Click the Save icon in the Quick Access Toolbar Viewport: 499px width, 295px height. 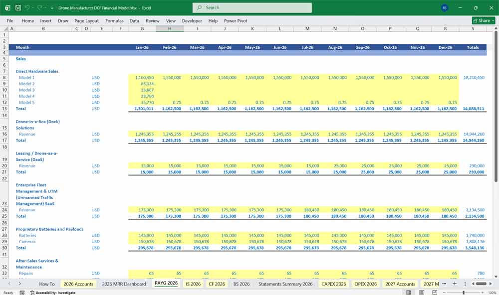coord(17,7)
